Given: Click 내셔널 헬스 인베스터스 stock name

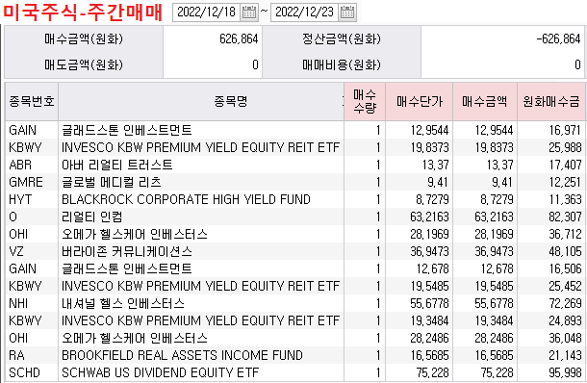Looking at the screenshot, I should (x=123, y=303).
